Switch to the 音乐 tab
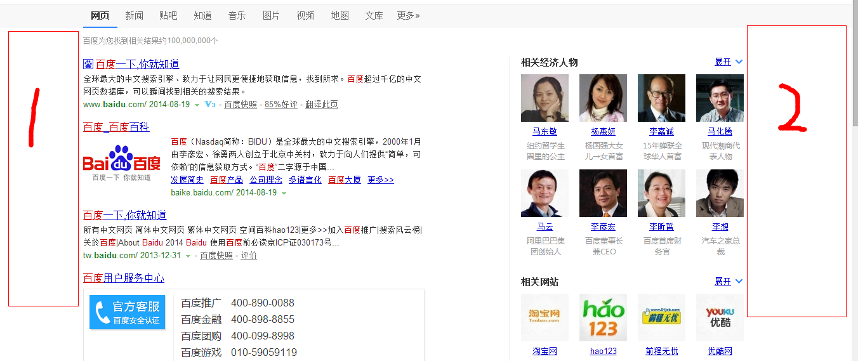858x361 pixels. [237, 15]
